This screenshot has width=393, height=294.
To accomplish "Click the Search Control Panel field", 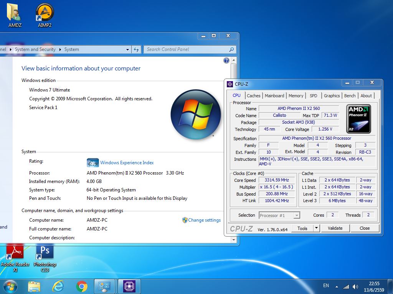I will [x=186, y=49].
